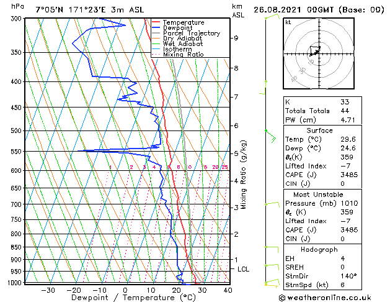Click the wind barb at 500 hPa
390x302 pixels.
tap(270, 136)
